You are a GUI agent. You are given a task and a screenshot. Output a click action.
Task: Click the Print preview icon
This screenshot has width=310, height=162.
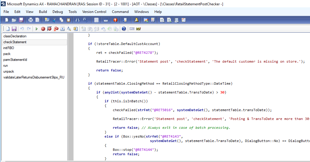point(37,20)
